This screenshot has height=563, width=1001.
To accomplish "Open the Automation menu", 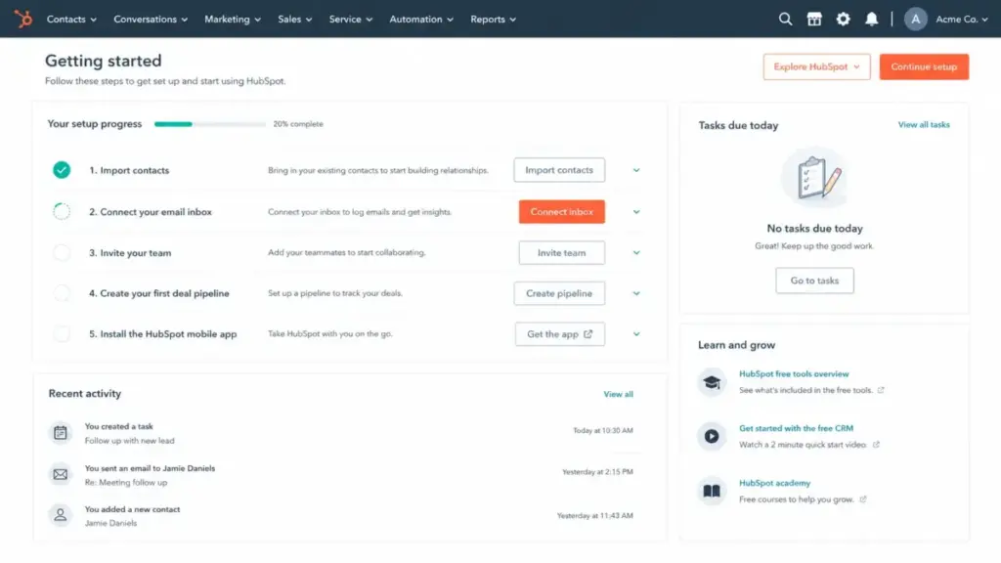I will click(421, 20).
